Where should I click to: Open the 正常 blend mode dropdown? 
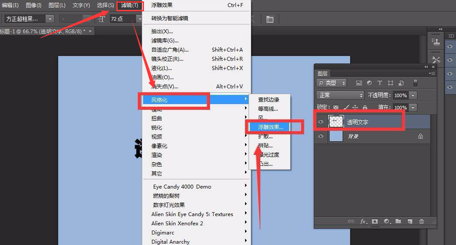[x=340, y=95]
